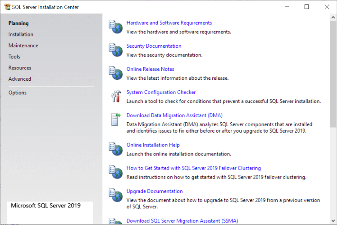
Task: Open the Security Documentation link
Action: click(154, 46)
